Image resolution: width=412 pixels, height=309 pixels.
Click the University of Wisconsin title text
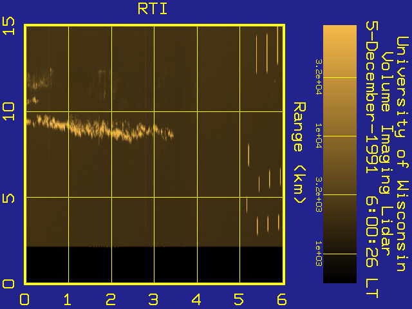(x=402, y=154)
